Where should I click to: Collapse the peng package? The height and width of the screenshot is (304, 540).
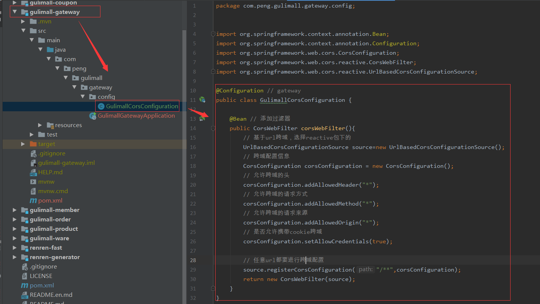click(57, 68)
